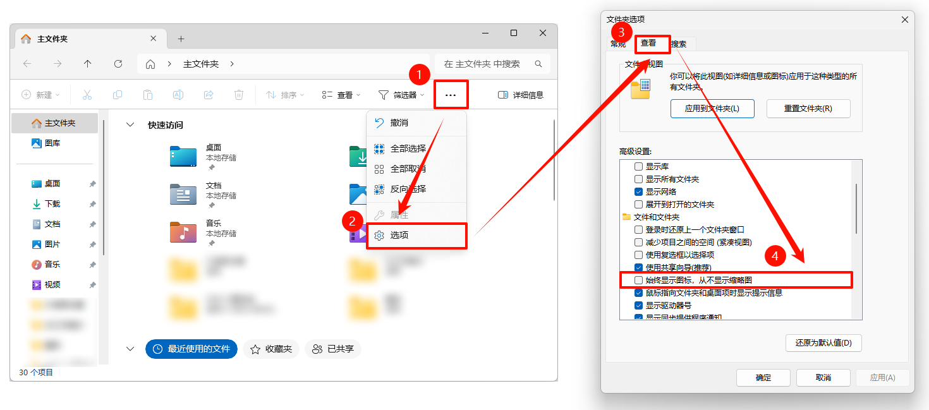This screenshot has height=410, width=929.
Task: Open the 详细信息 details pane
Action: pos(521,95)
